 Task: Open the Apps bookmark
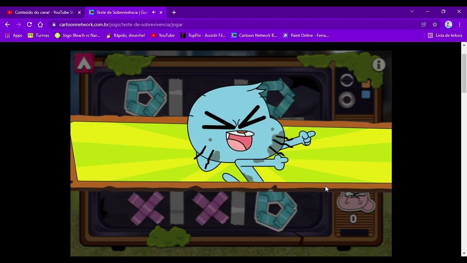(x=13, y=35)
